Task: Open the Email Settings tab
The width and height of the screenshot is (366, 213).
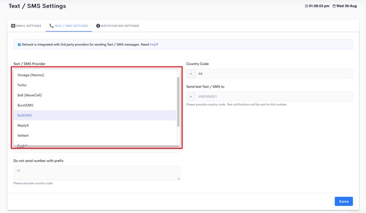Action: coord(26,26)
